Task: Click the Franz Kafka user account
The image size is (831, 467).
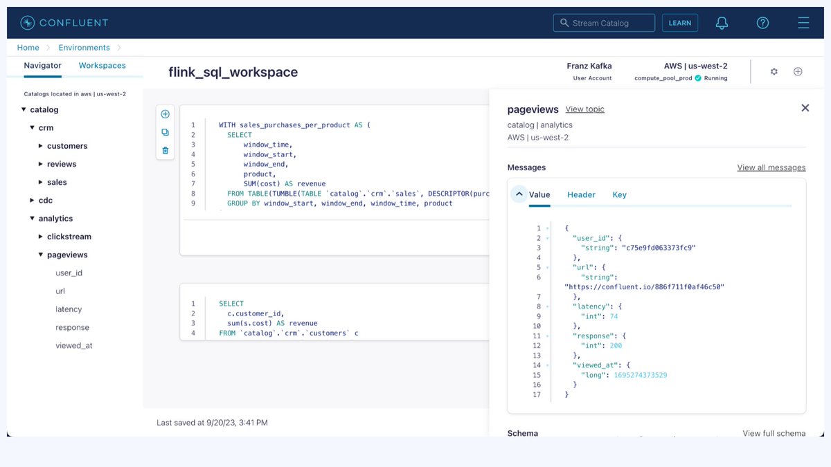Action: (589, 66)
